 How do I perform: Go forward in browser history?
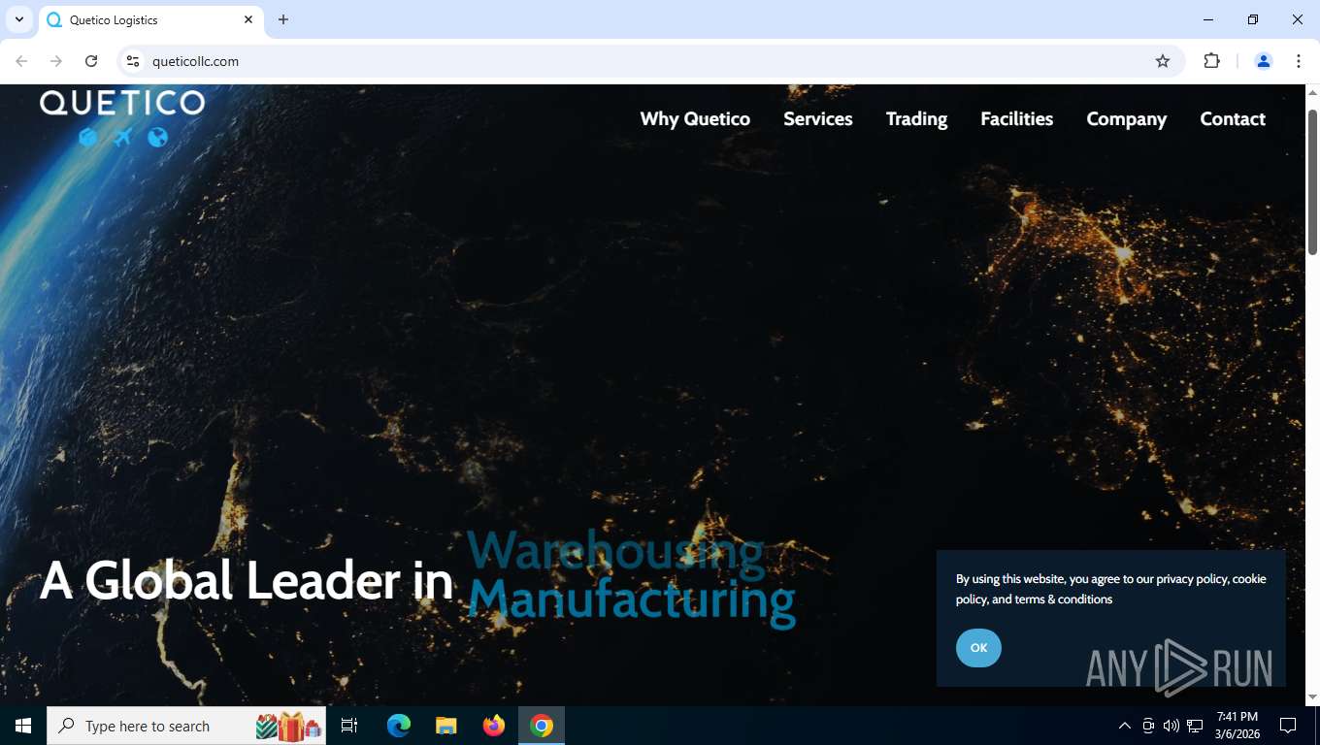click(x=56, y=61)
